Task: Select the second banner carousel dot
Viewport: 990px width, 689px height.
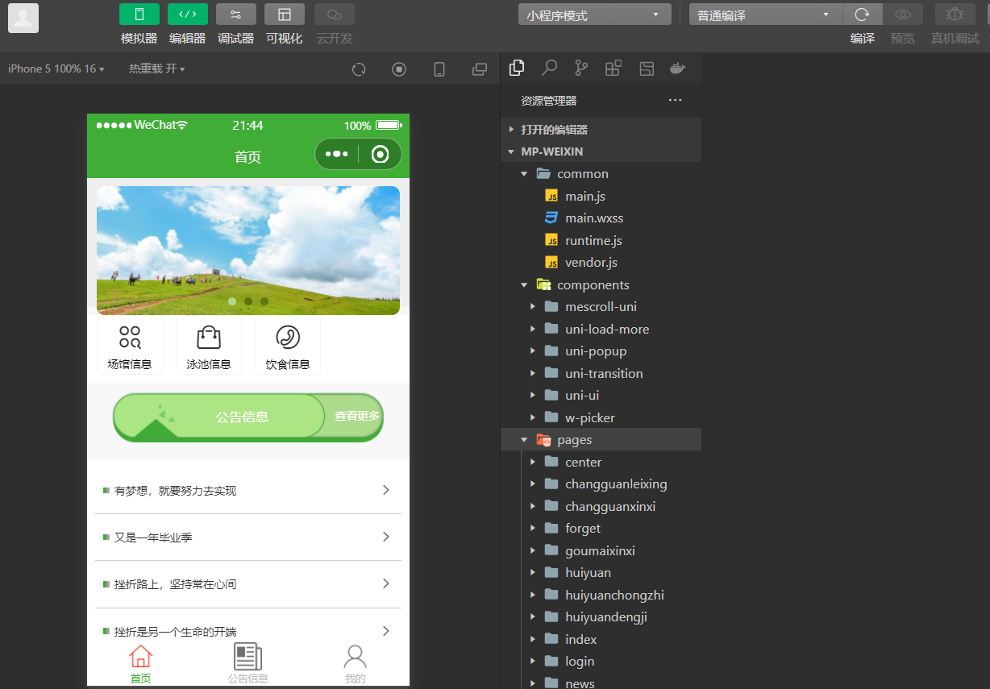Action: point(248,301)
